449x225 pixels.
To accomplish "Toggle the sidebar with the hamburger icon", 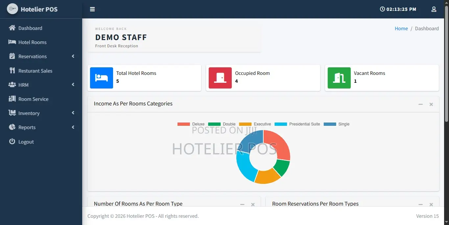I will 92,9.
